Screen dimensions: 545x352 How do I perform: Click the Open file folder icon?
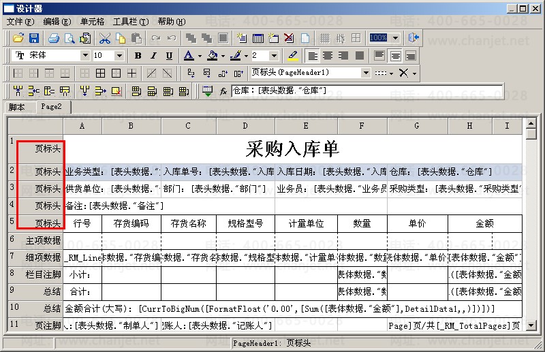(x=18, y=38)
